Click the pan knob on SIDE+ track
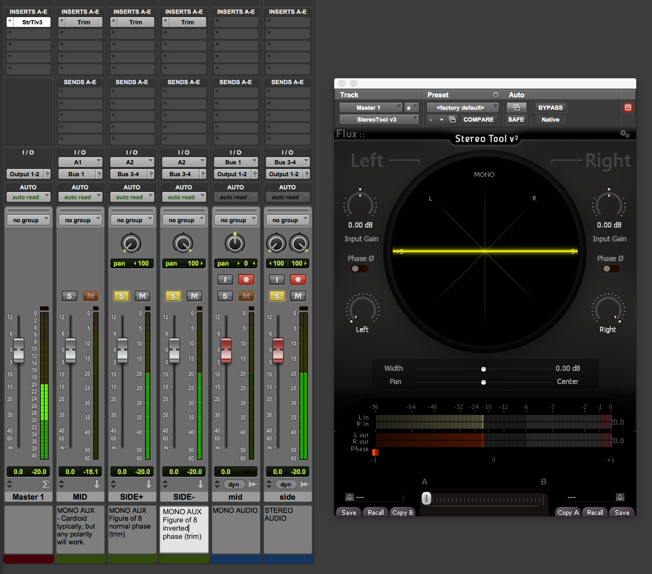The image size is (652, 574). click(x=131, y=244)
